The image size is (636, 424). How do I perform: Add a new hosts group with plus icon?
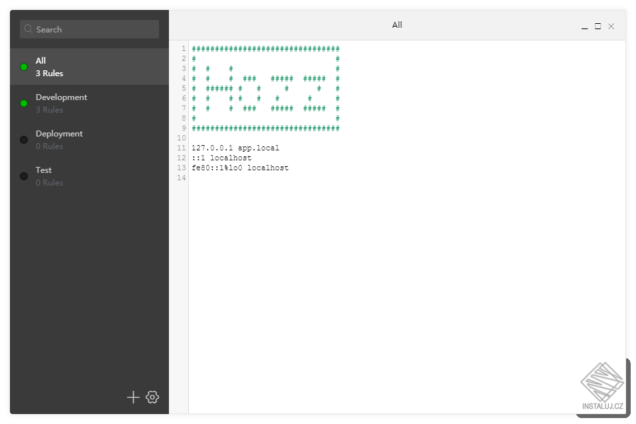pyautogui.click(x=133, y=397)
